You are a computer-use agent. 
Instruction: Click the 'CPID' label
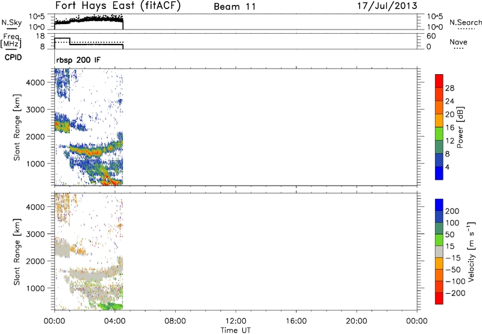pos(13,57)
